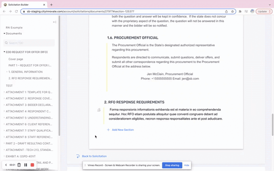The image size is (274, 171).
Task: Collapse EDD REQUEST FOR OFFER (RFO) tree
Action: pyautogui.click(x=4, y=52)
